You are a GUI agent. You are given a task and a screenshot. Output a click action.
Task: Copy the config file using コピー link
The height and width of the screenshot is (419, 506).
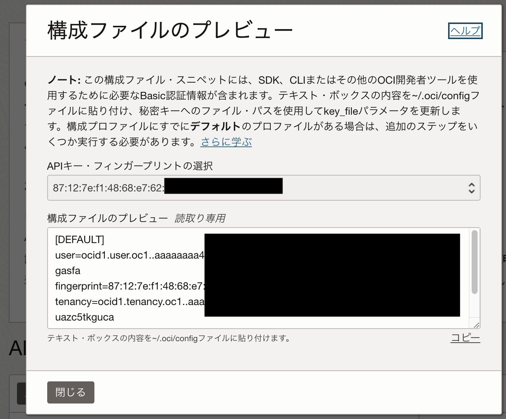[465, 338]
